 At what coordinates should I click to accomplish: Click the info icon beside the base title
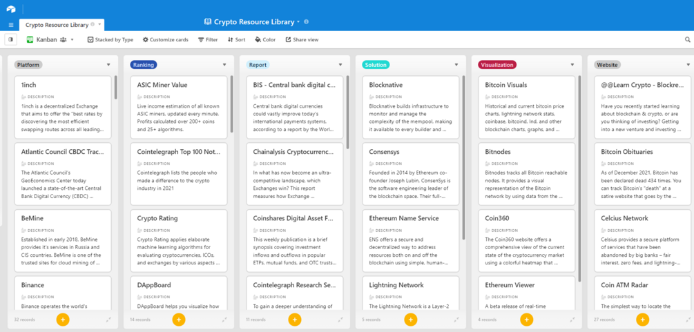tap(307, 21)
